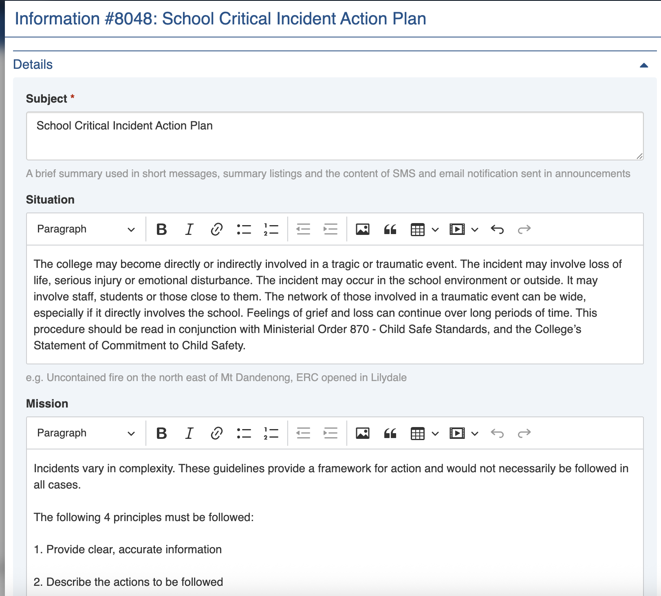661x596 pixels.
Task: Open Paragraph style dropdown in Mission editor
Action: point(86,434)
